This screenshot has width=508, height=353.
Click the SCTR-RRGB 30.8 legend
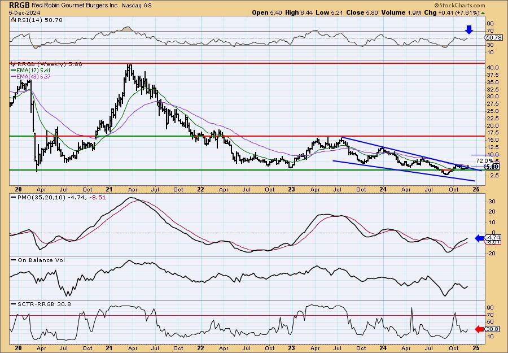coord(41,304)
